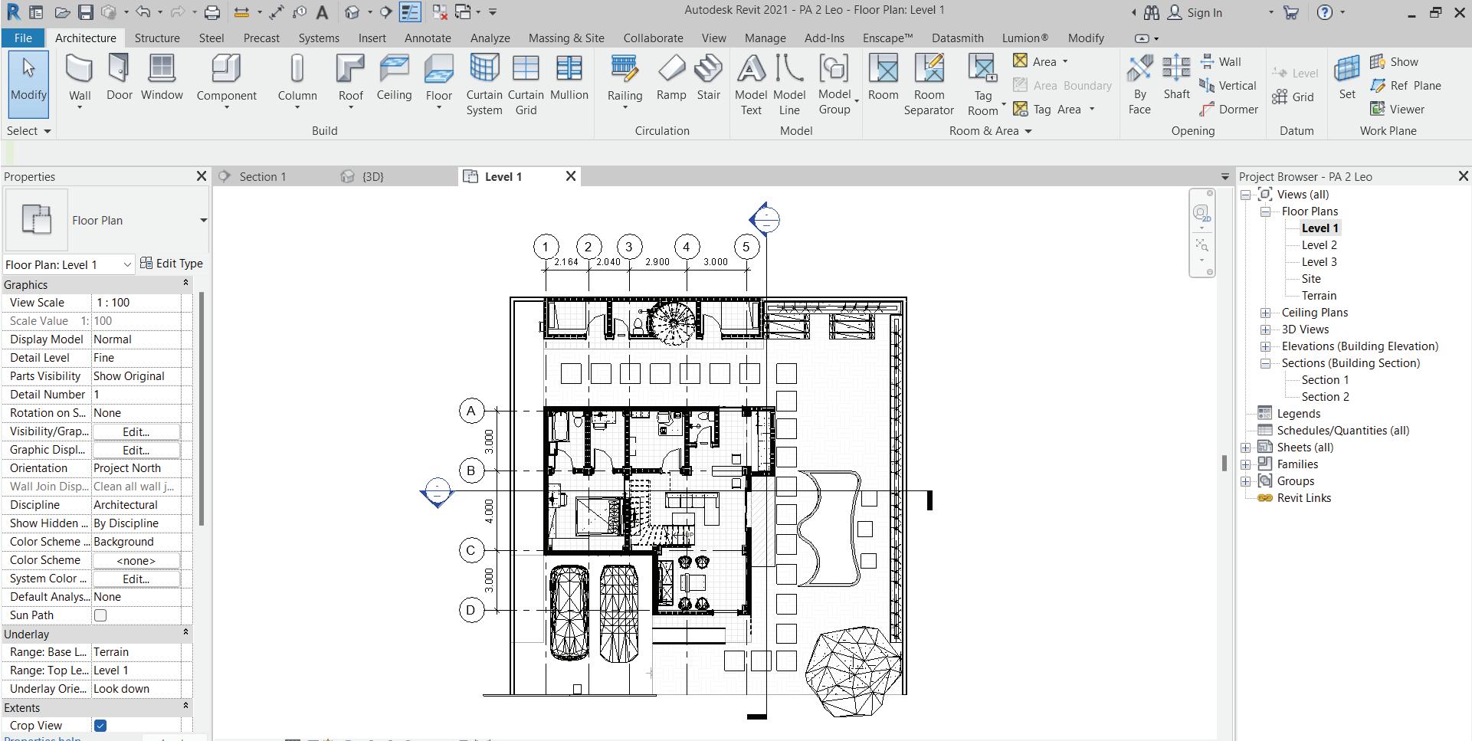Viewport: 1472px width, 741px height.
Task: Expand Elevations (Building Elevation) node
Action: 1265,346
